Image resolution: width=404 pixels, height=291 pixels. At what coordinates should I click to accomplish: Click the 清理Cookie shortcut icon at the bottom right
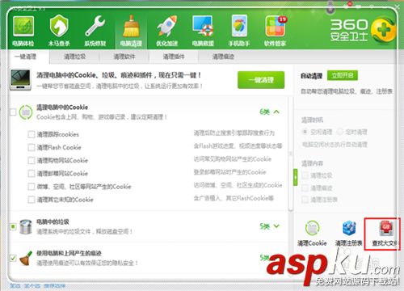[x=312, y=228]
